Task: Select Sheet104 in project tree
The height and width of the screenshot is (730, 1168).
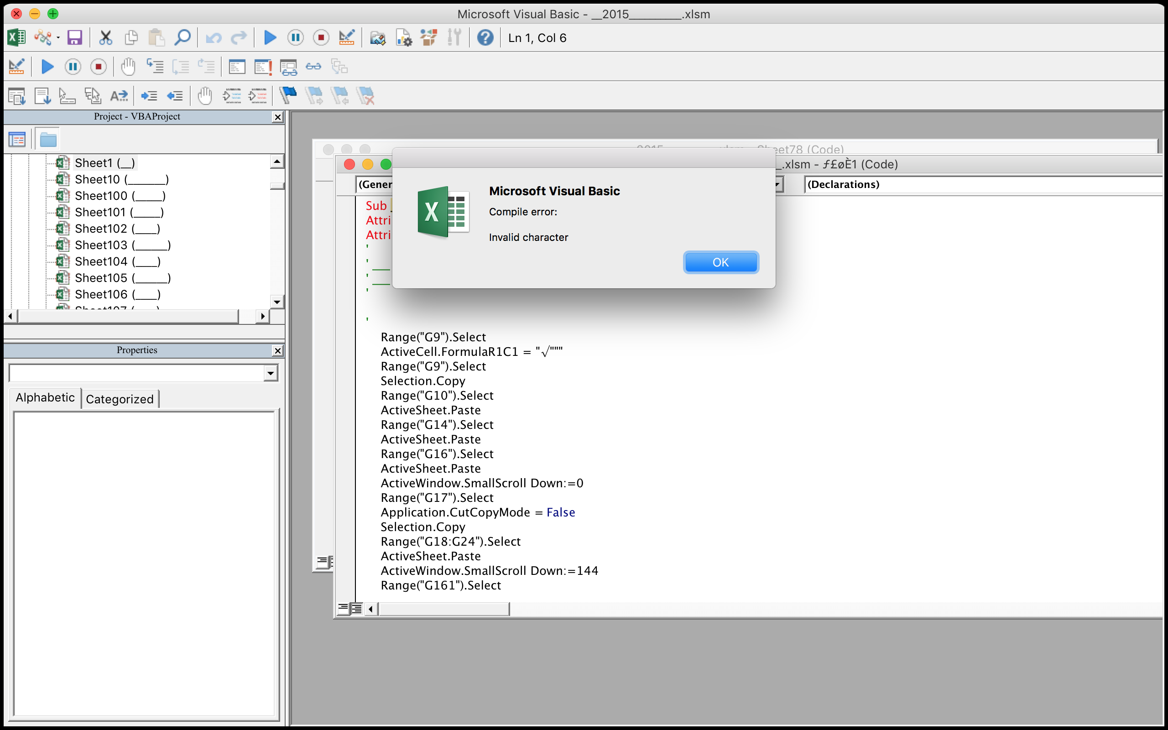Action: tap(118, 261)
